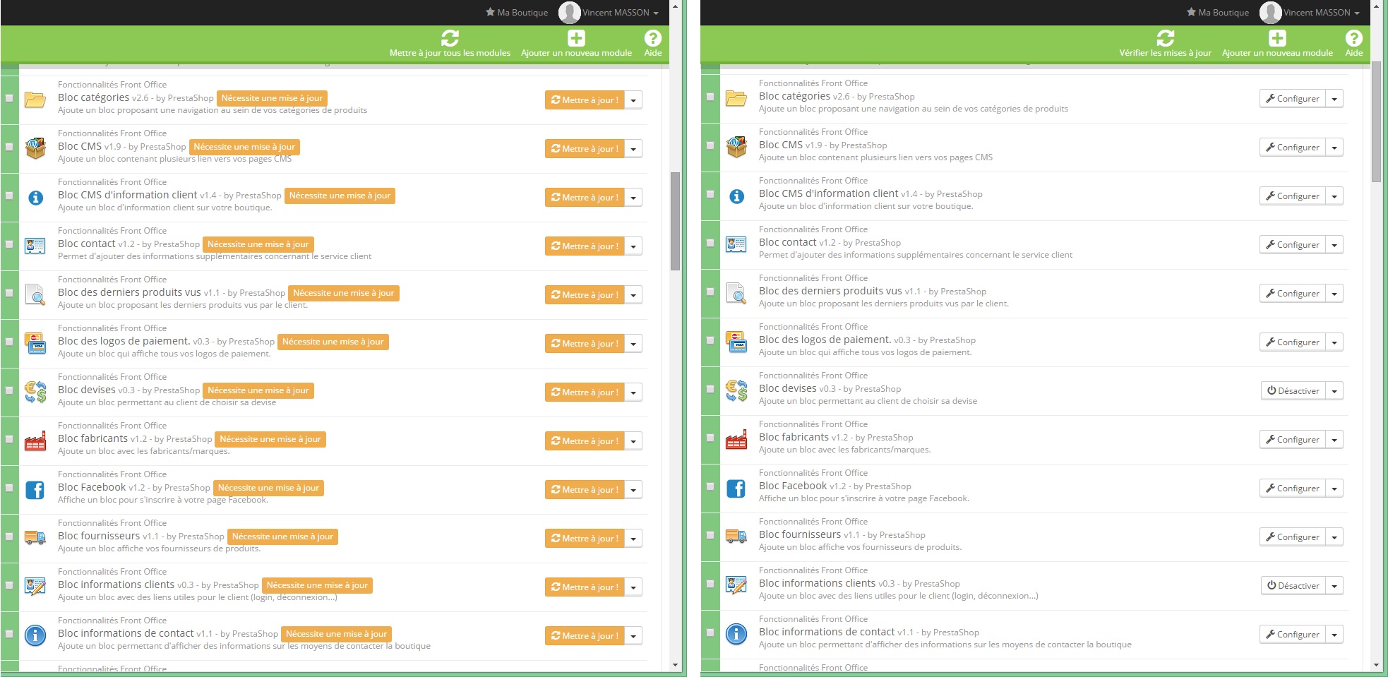Open Aide help icon in right window
The width and height of the screenshot is (1388, 677).
[1354, 38]
